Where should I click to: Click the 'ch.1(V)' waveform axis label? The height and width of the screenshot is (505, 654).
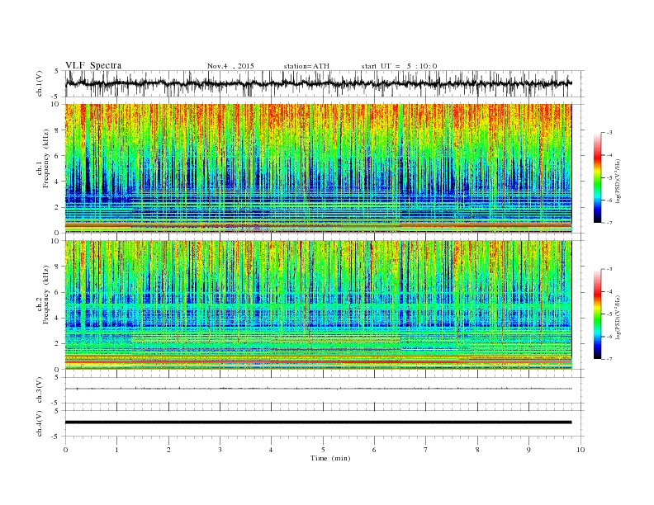(40, 83)
